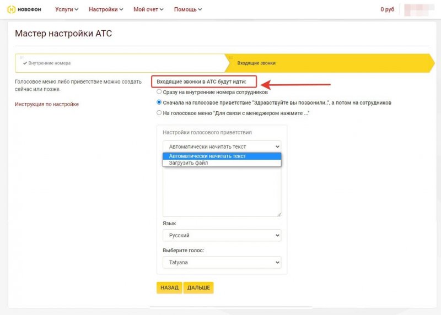
Task: Go to step Внутренние номера
Action: coord(46,63)
